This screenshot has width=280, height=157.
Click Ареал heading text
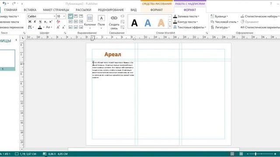(x=113, y=54)
